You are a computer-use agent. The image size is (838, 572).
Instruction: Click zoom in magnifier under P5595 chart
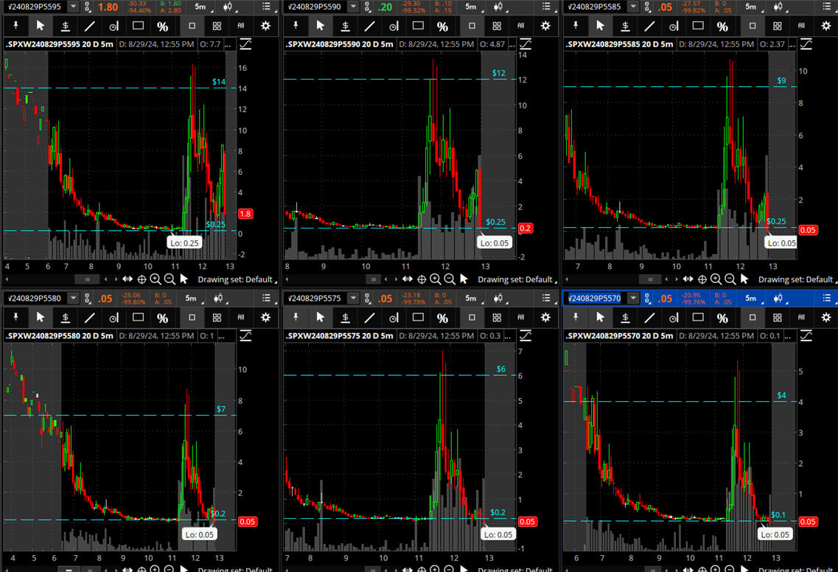[156, 279]
